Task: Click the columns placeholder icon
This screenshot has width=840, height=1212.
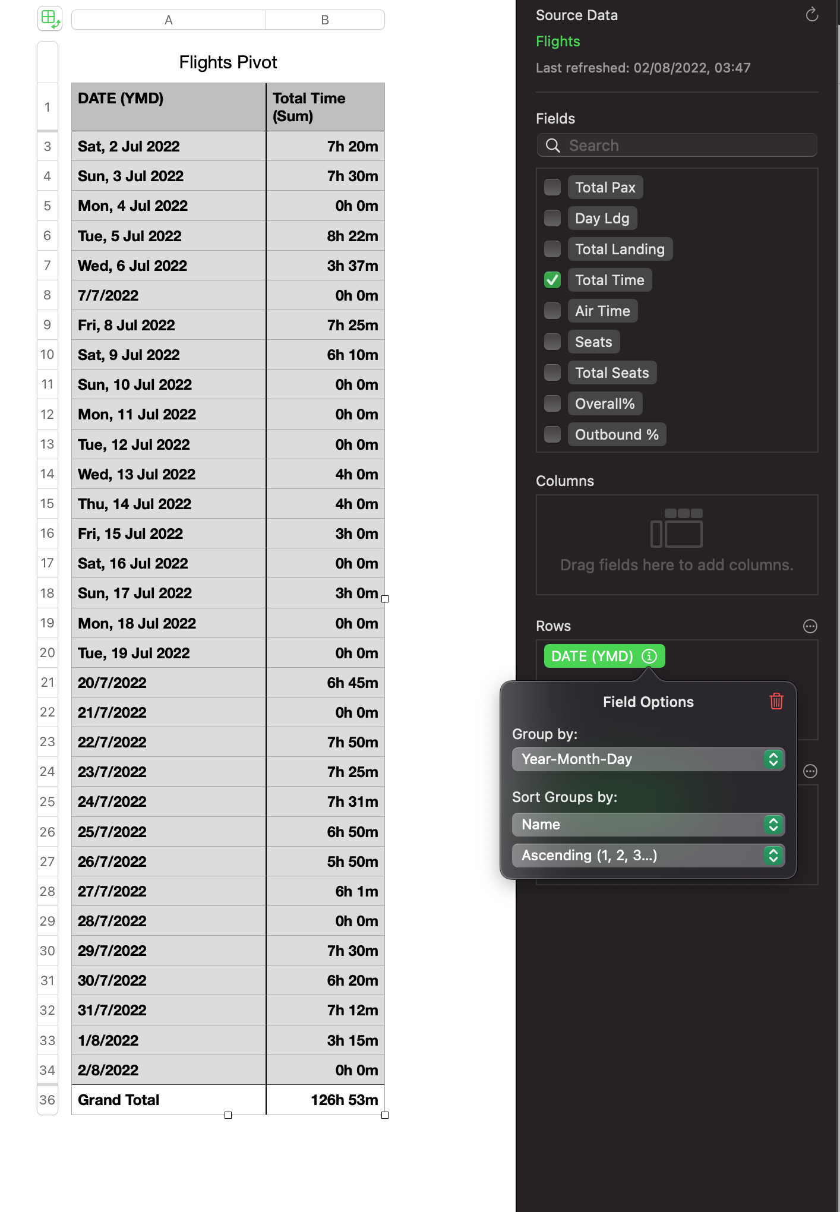Action: (677, 528)
